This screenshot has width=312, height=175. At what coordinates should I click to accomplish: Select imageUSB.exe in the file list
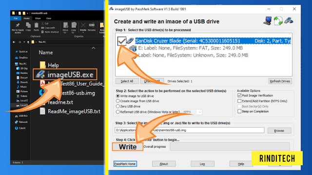point(65,74)
